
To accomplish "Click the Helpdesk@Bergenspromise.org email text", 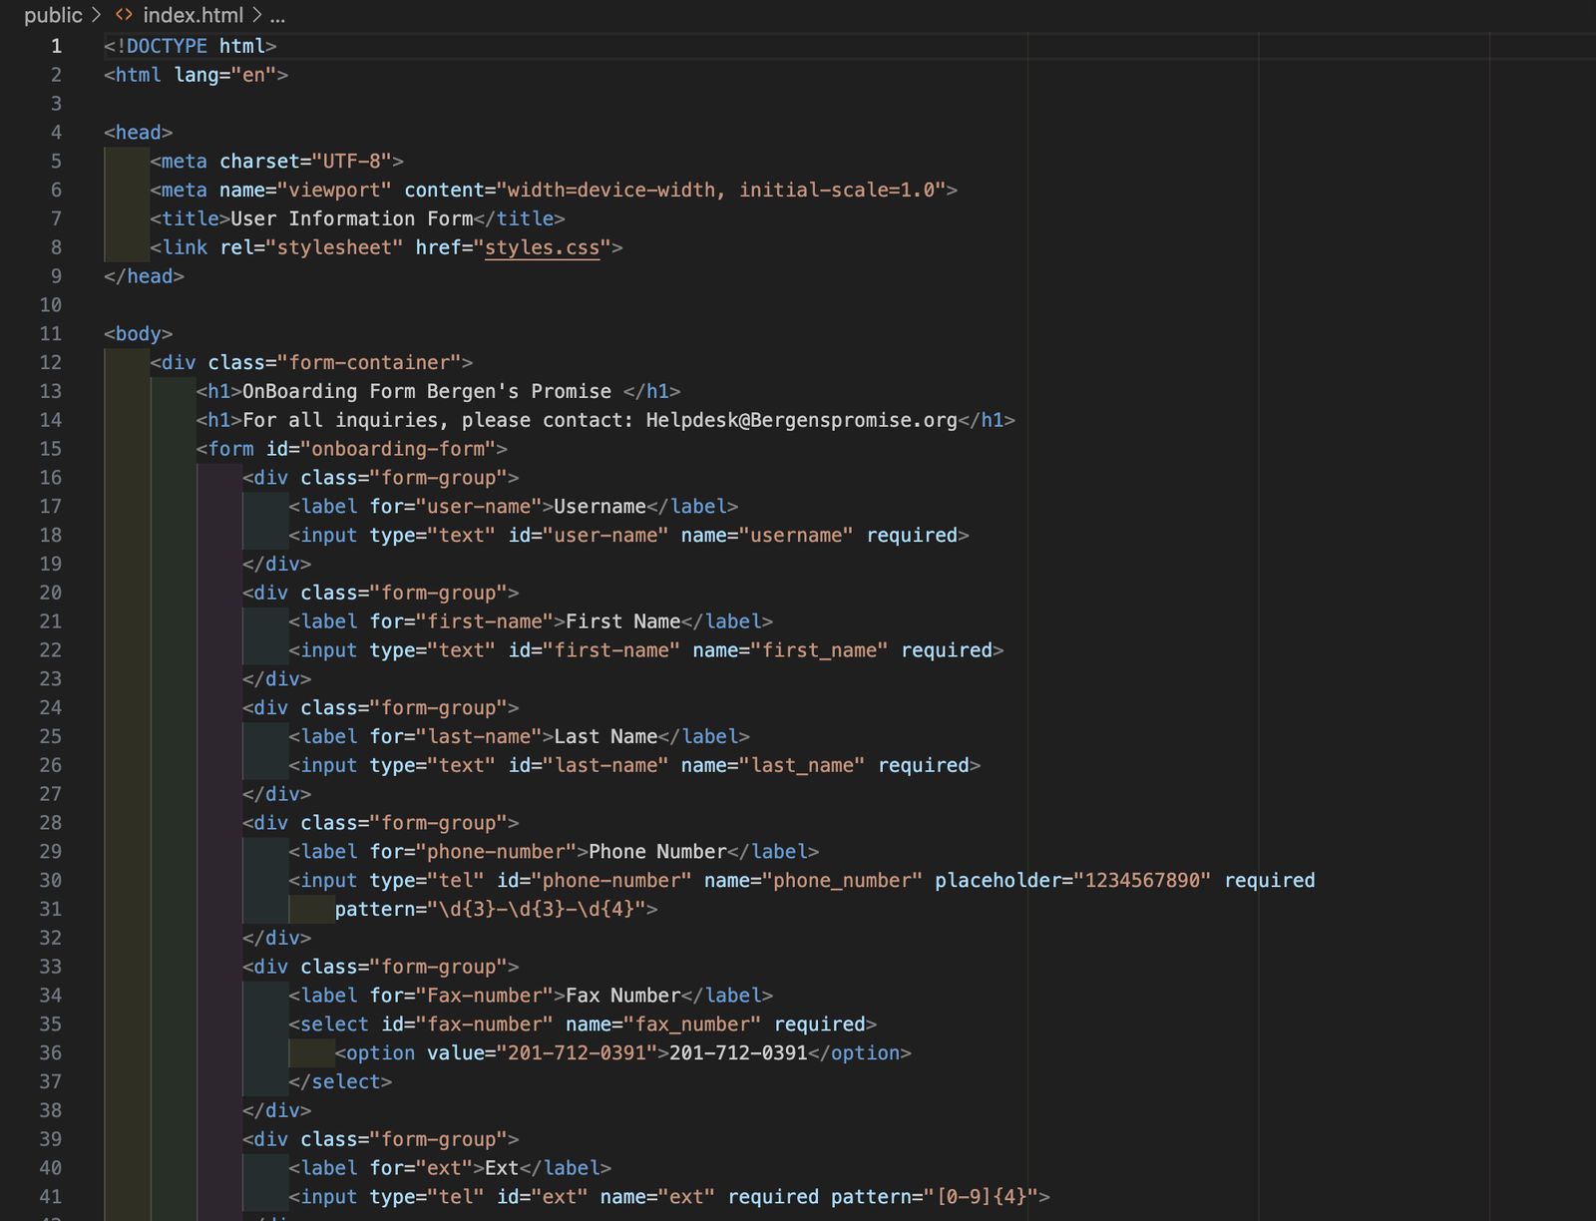I will [801, 420].
